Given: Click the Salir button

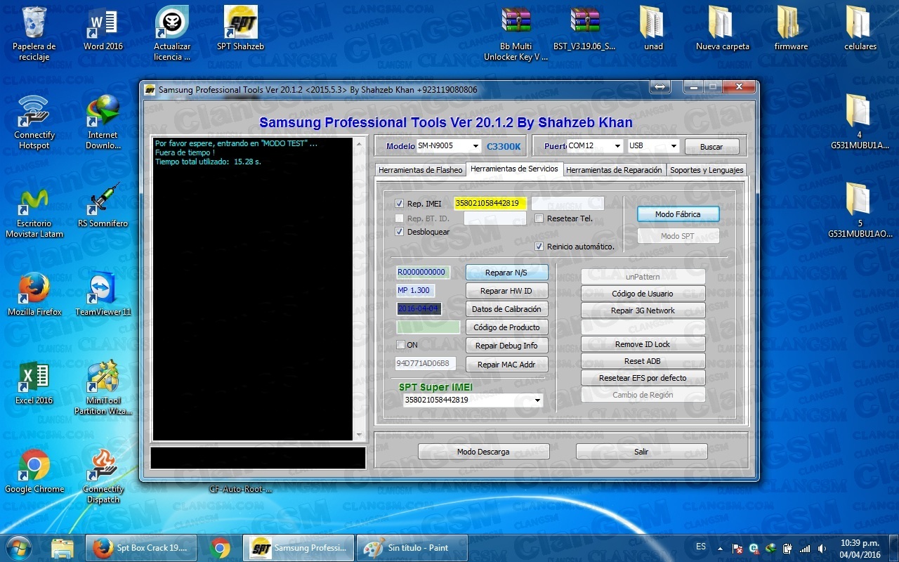Looking at the screenshot, I should [641, 452].
